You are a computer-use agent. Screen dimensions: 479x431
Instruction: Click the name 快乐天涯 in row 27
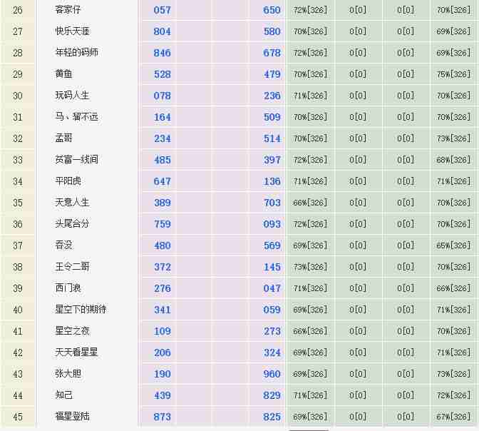pyautogui.click(x=72, y=31)
